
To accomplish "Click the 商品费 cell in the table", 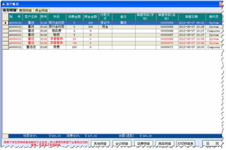I will coord(57,31).
